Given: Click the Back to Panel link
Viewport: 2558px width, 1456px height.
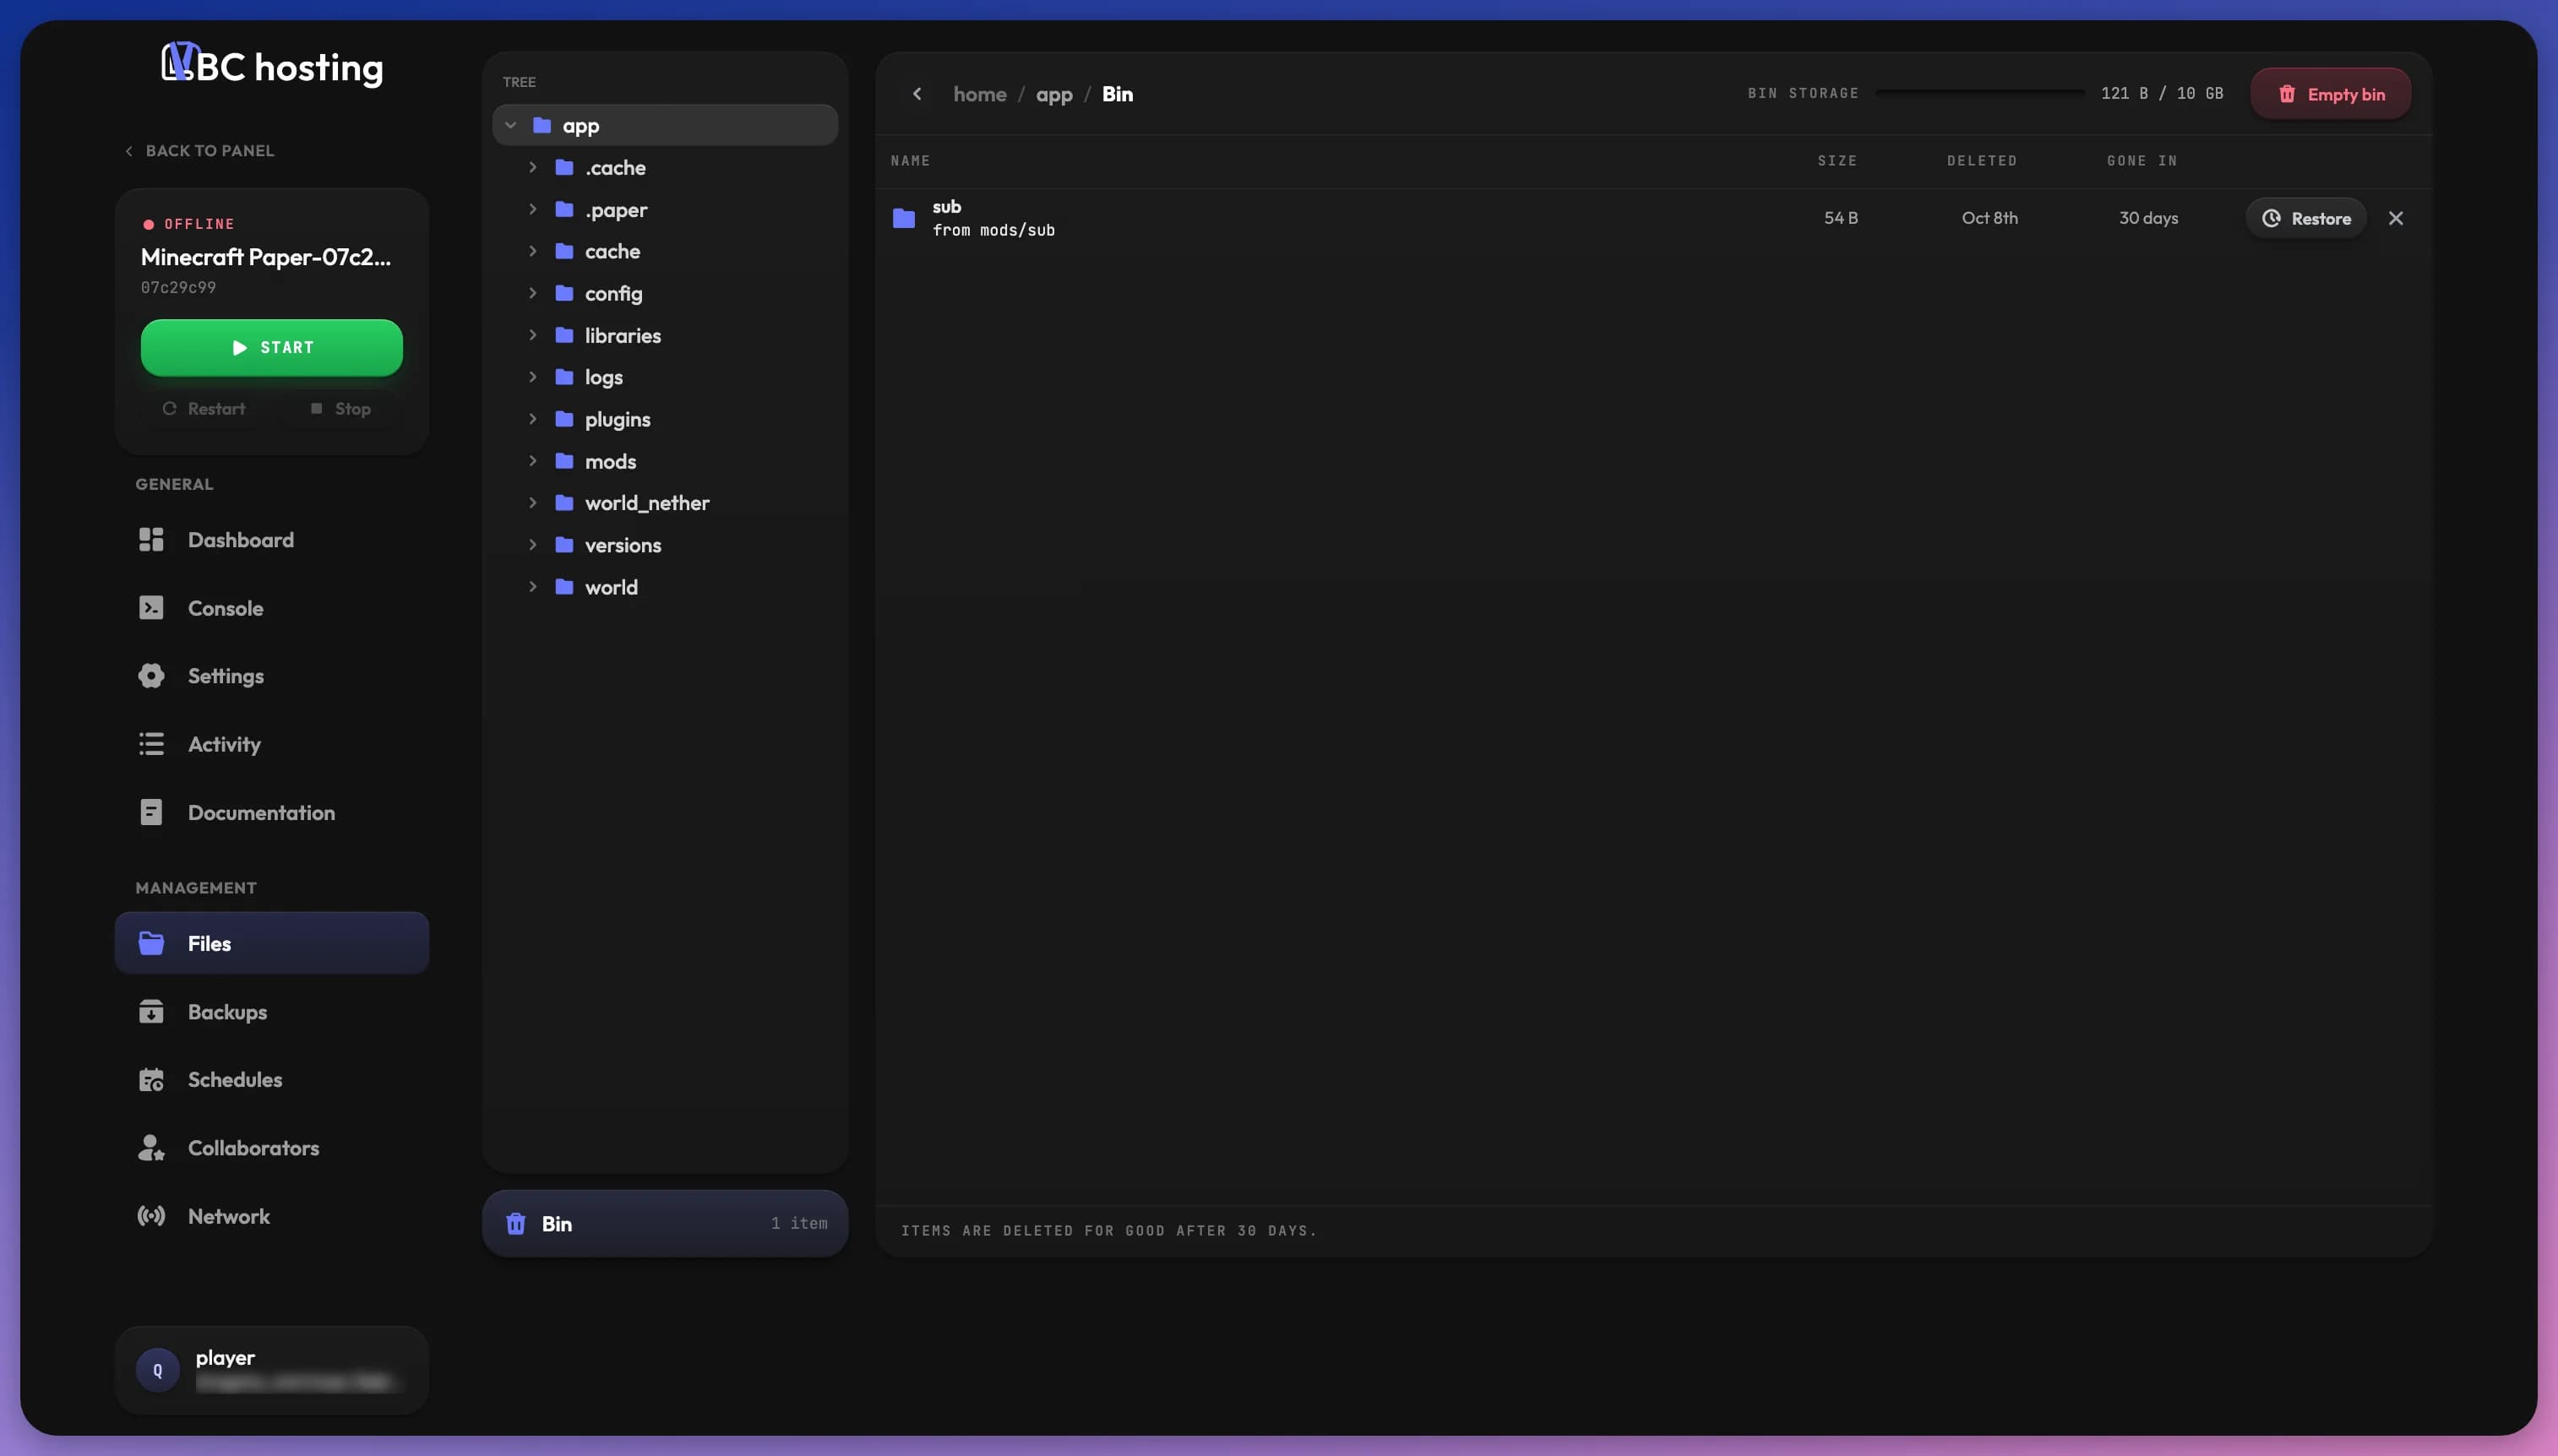Looking at the screenshot, I should pyautogui.click(x=199, y=151).
